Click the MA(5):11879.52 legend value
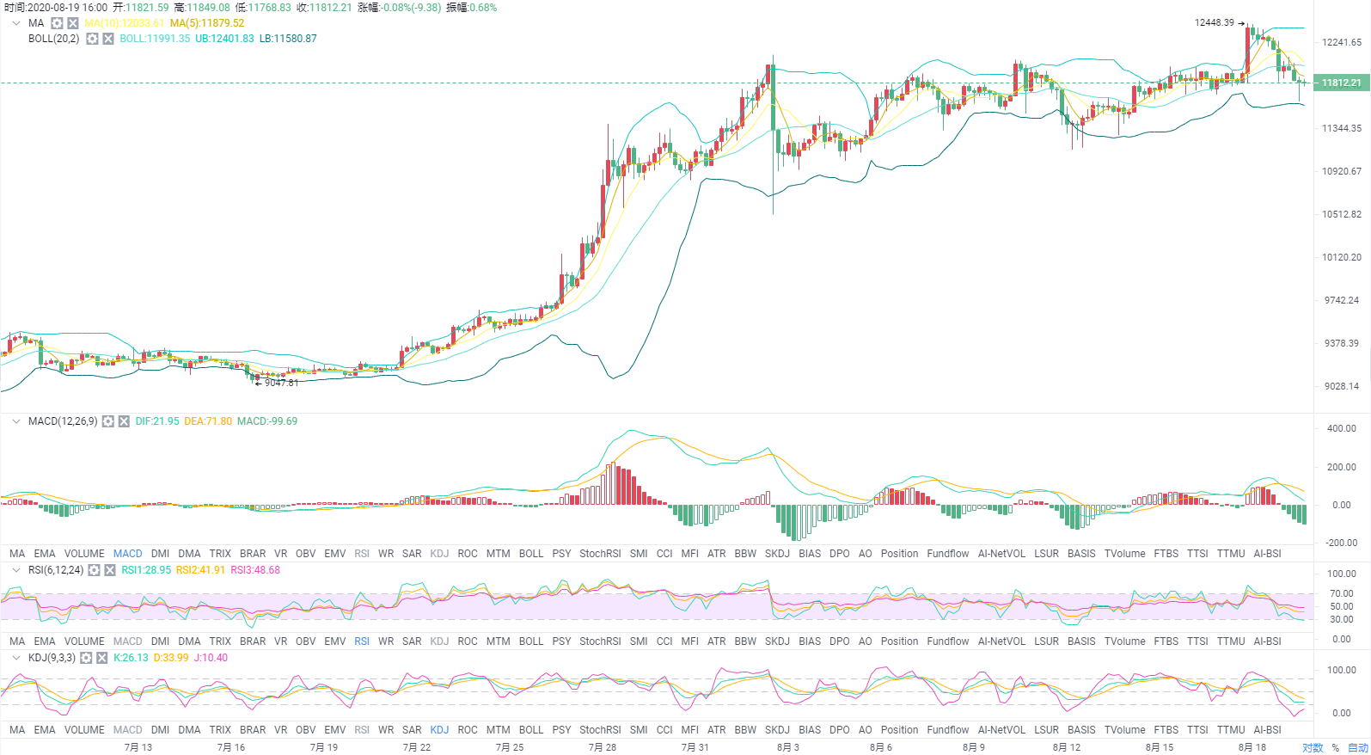The width and height of the screenshot is (1371, 755). pos(207,23)
